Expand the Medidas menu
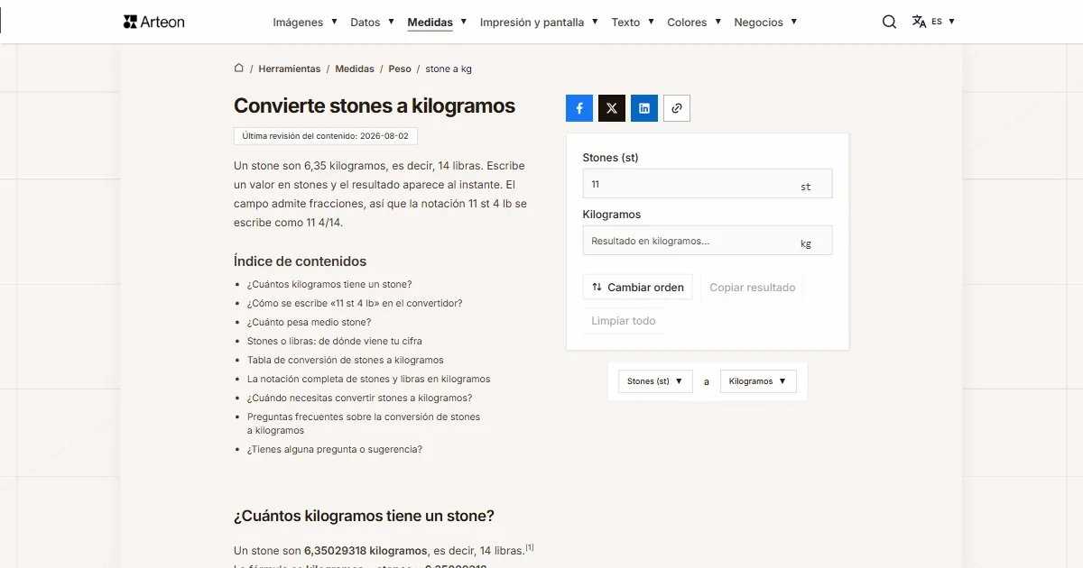The width and height of the screenshot is (1083, 568). 437,22
